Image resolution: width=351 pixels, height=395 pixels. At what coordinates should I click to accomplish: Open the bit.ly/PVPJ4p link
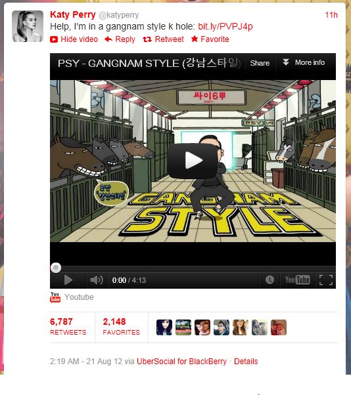click(225, 26)
